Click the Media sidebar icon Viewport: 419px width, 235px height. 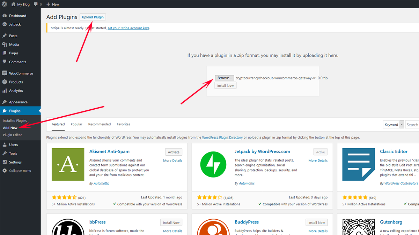click(x=5, y=45)
